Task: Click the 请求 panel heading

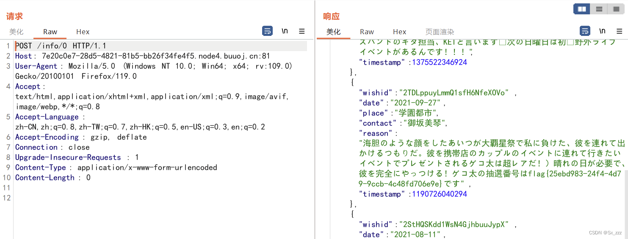Action: click(14, 16)
